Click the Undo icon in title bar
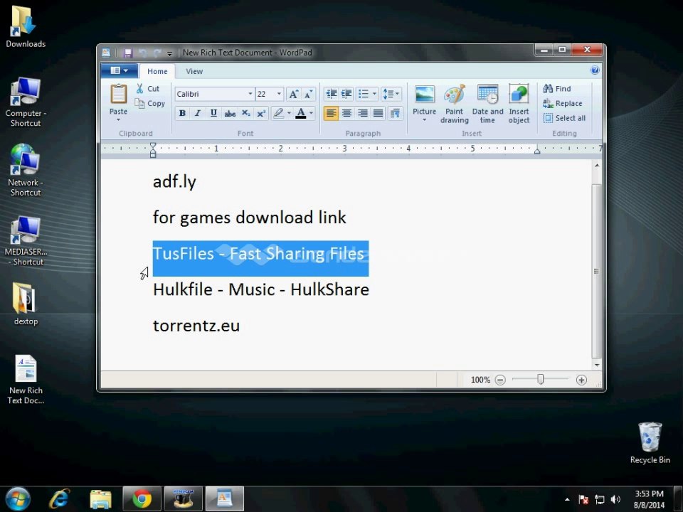The height and width of the screenshot is (512, 683). click(142, 53)
